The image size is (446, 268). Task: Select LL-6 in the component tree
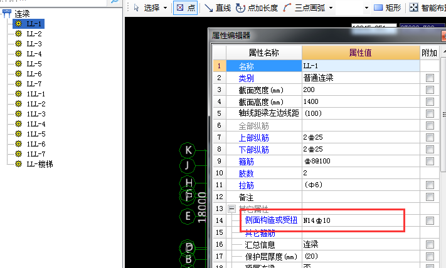click(34, 74)
